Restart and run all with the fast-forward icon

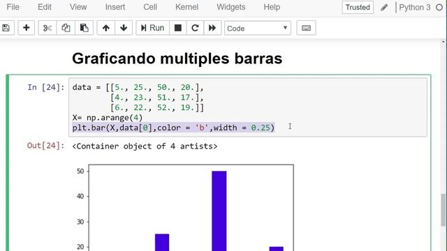[x=212, y=28]
